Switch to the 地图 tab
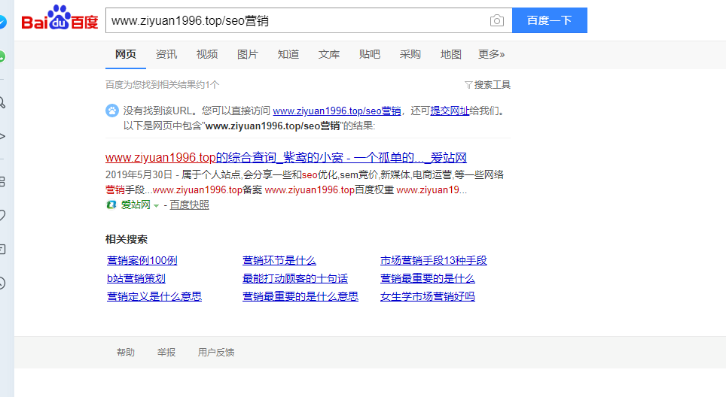 click(x=450, y=55)
